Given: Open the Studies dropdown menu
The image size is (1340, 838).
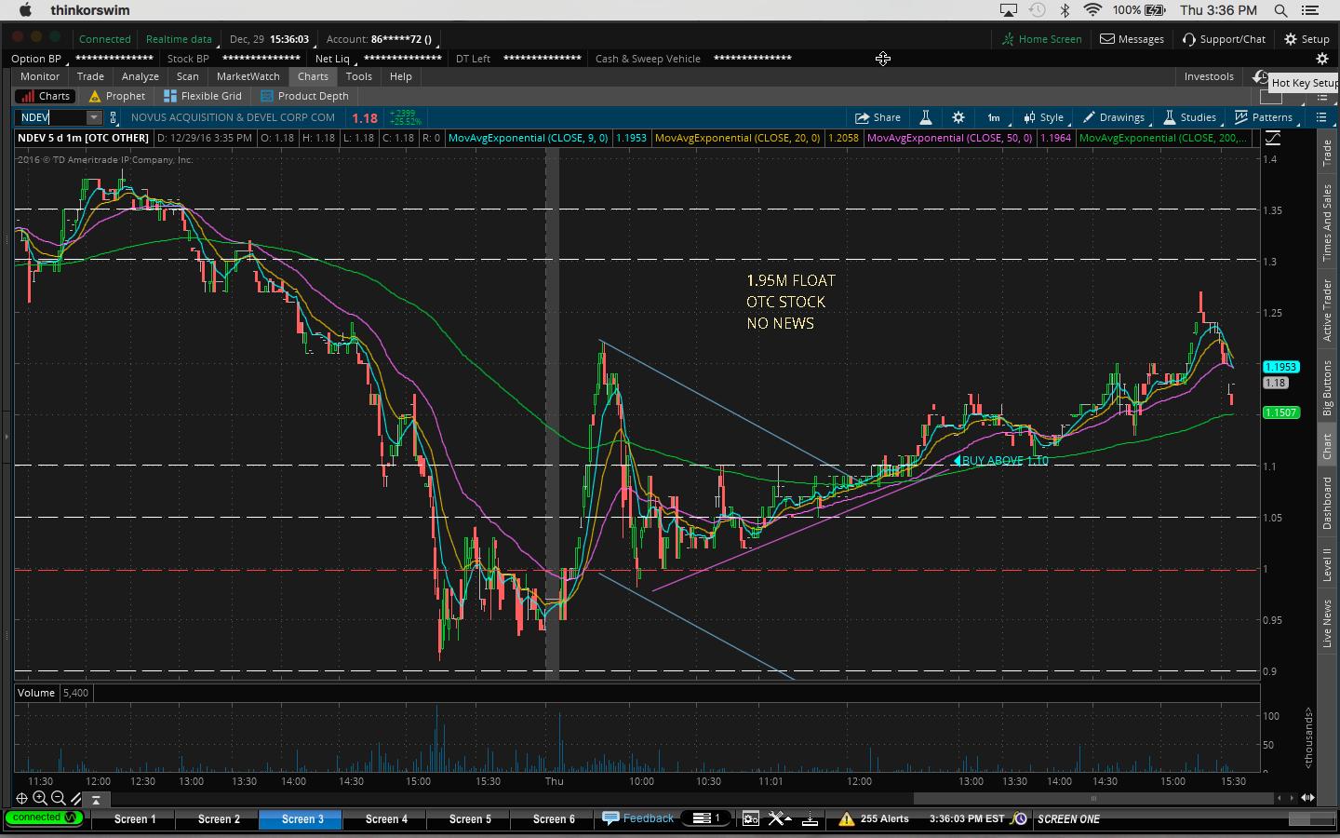Looking at the screenshot, I should (x=1190, y=117).
